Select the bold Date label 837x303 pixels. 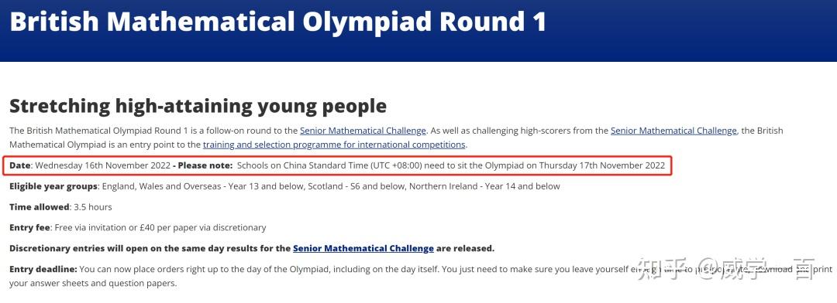[19, 165]
